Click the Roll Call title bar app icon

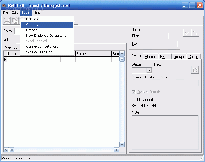point(4,5)
